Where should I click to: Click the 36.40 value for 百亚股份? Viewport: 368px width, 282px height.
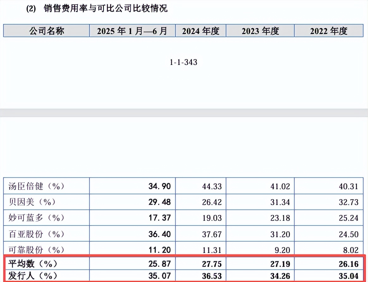(160, 234)
